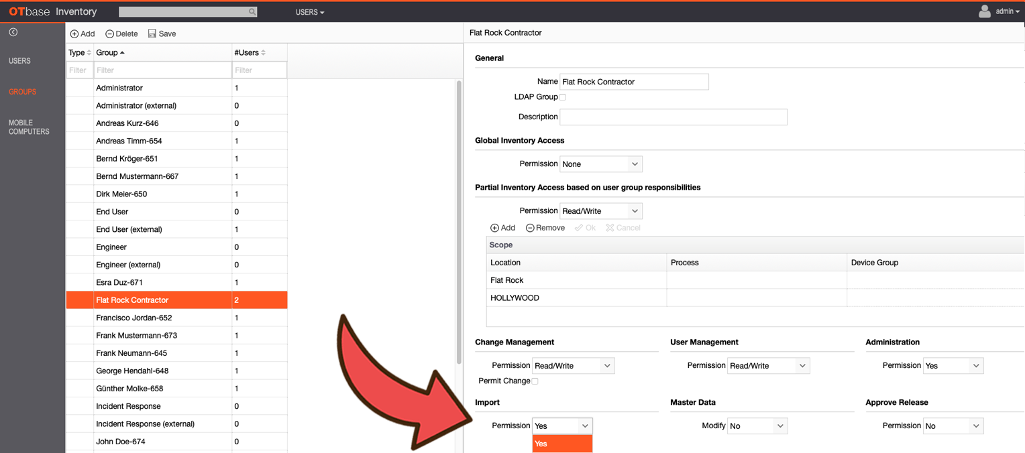Click the search magnifier icon
Screen dimensions: 1025x453
click(x=252, y=12)
